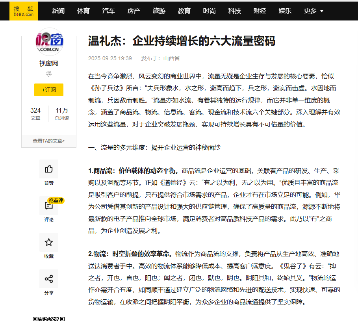Viewport: 358px width, 321px height.
Task: Click the 324 文章 count
Action: point(35,114)
